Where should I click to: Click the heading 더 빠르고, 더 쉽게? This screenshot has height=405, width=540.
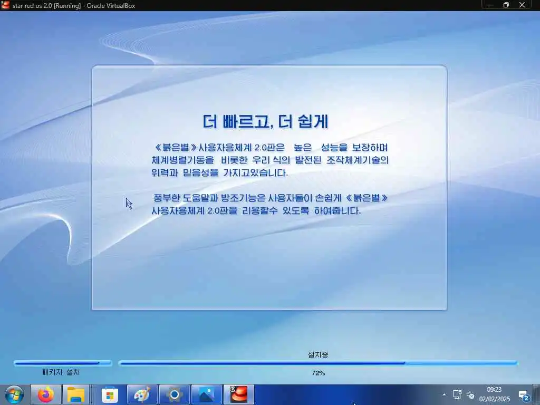(x=266, y=122)
